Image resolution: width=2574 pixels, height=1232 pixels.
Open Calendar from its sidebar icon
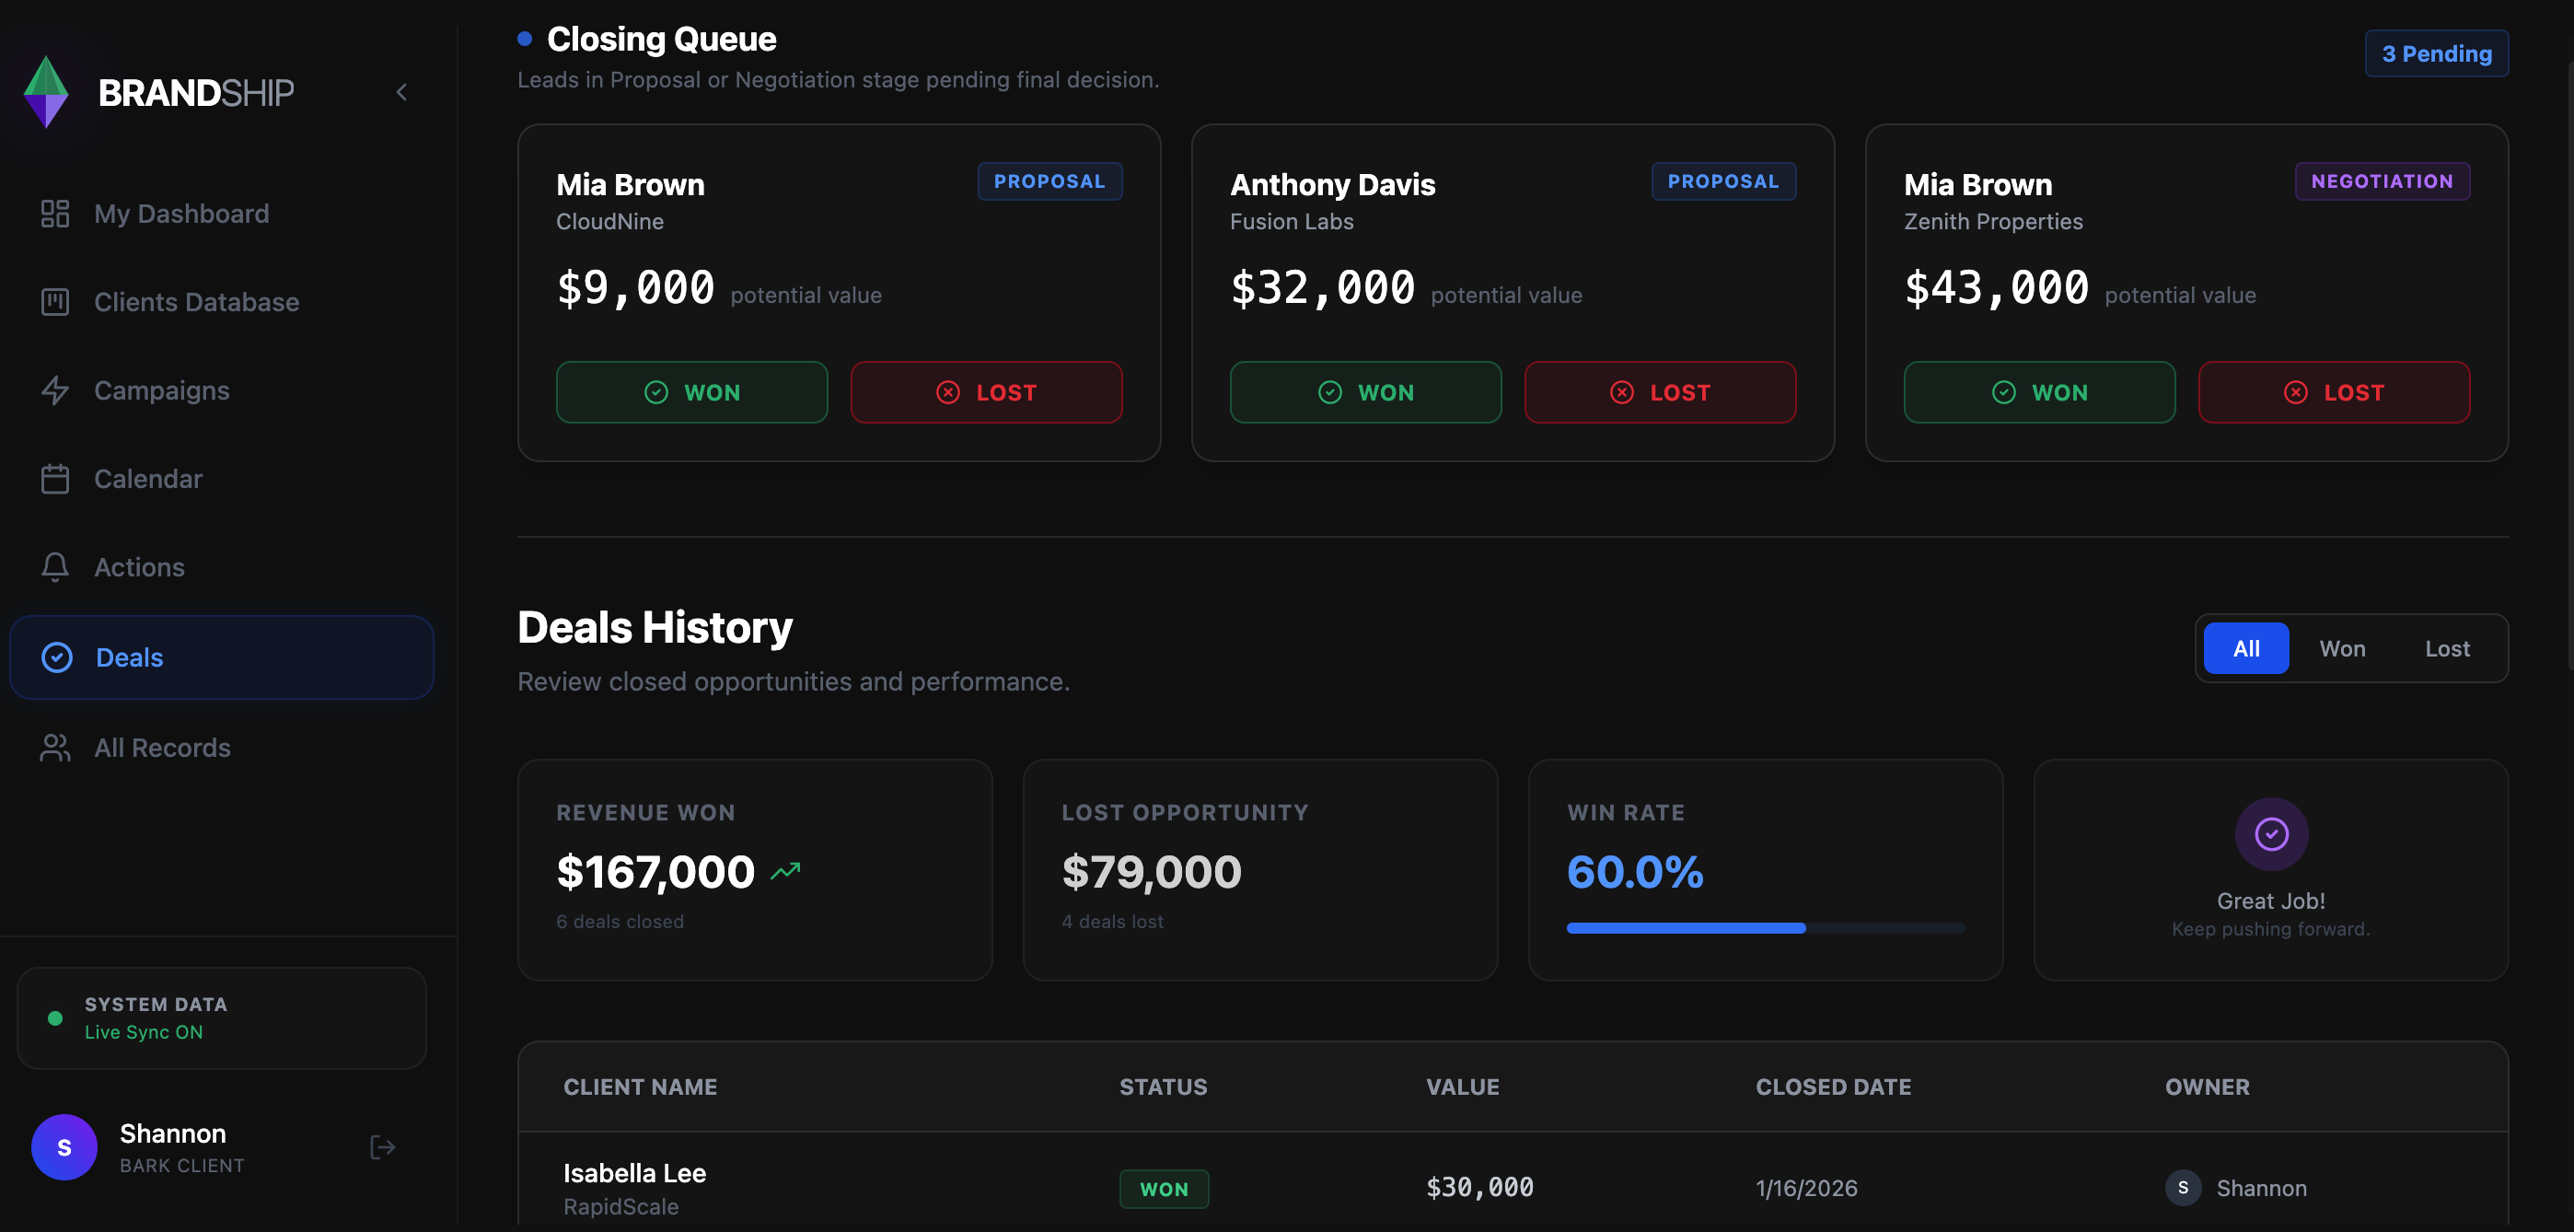point(55,479)
